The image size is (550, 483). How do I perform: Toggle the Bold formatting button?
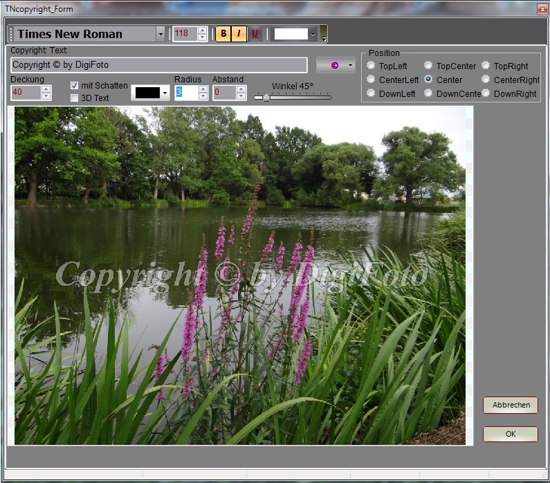coord(223,34)
